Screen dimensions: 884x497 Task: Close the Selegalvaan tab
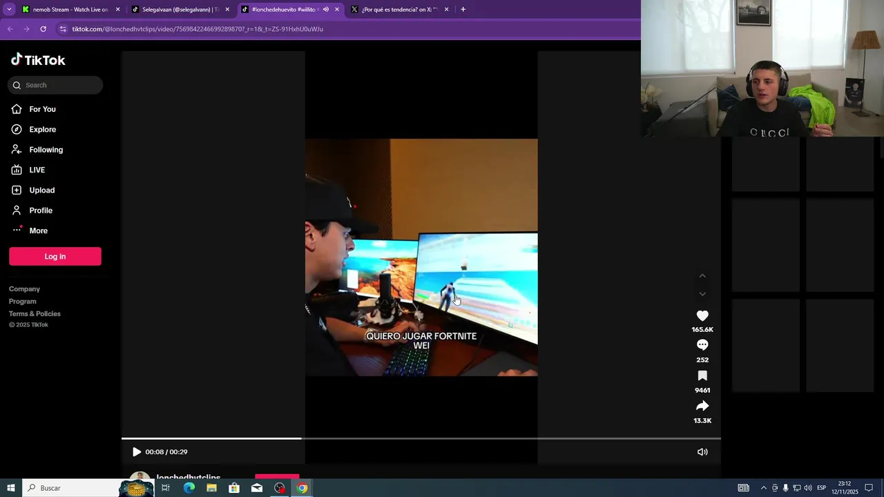227,10
